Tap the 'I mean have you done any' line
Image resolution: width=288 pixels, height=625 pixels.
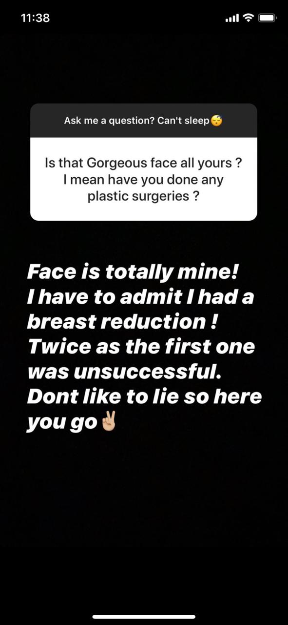143,179
